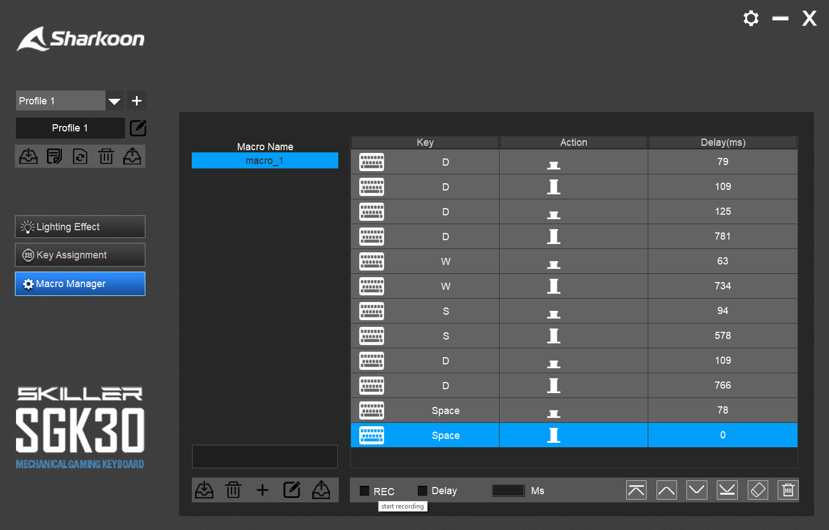
Task: Click keyboard icon in the 781 delay row
Action: tap(371, 236)
